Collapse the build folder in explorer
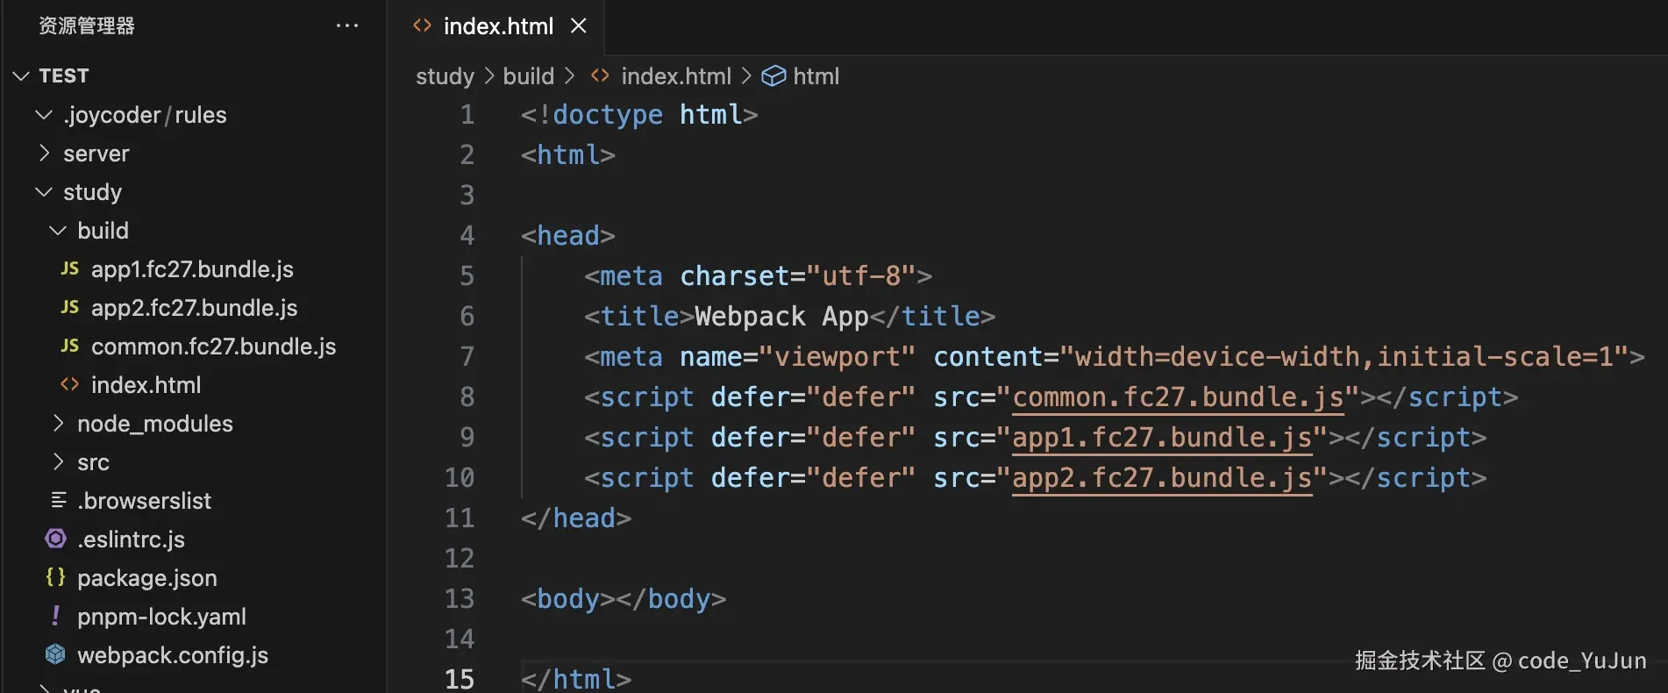This screenshot has width=1668, height=693. point(59,231)
